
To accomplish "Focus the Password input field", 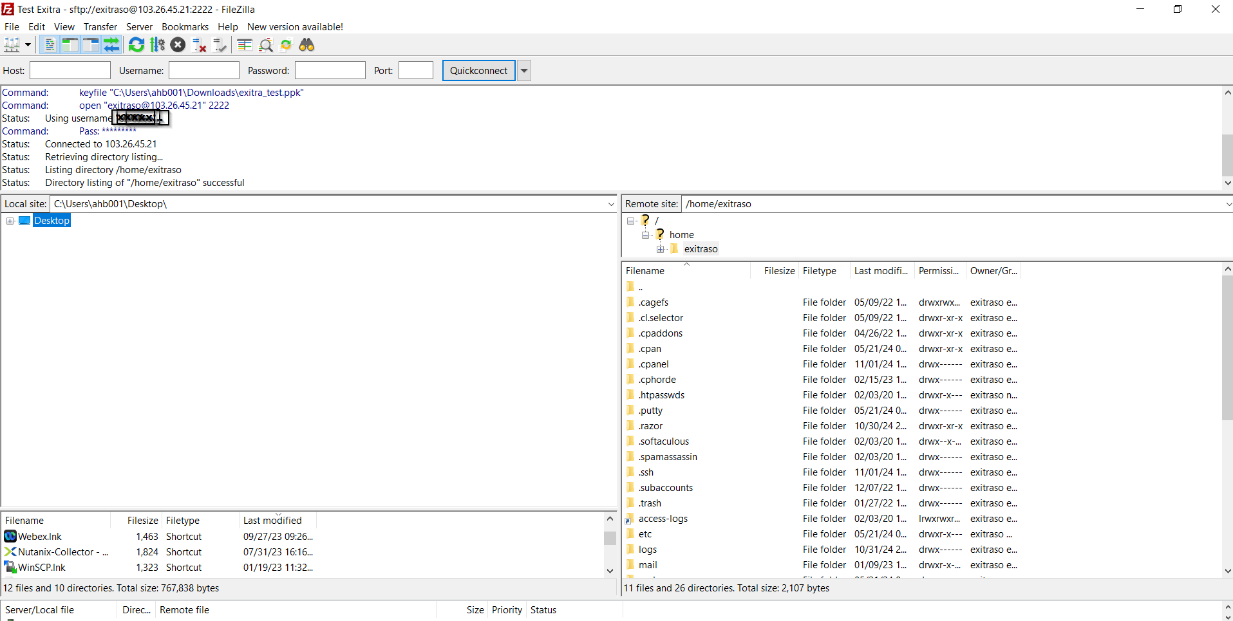I will 330,71.
